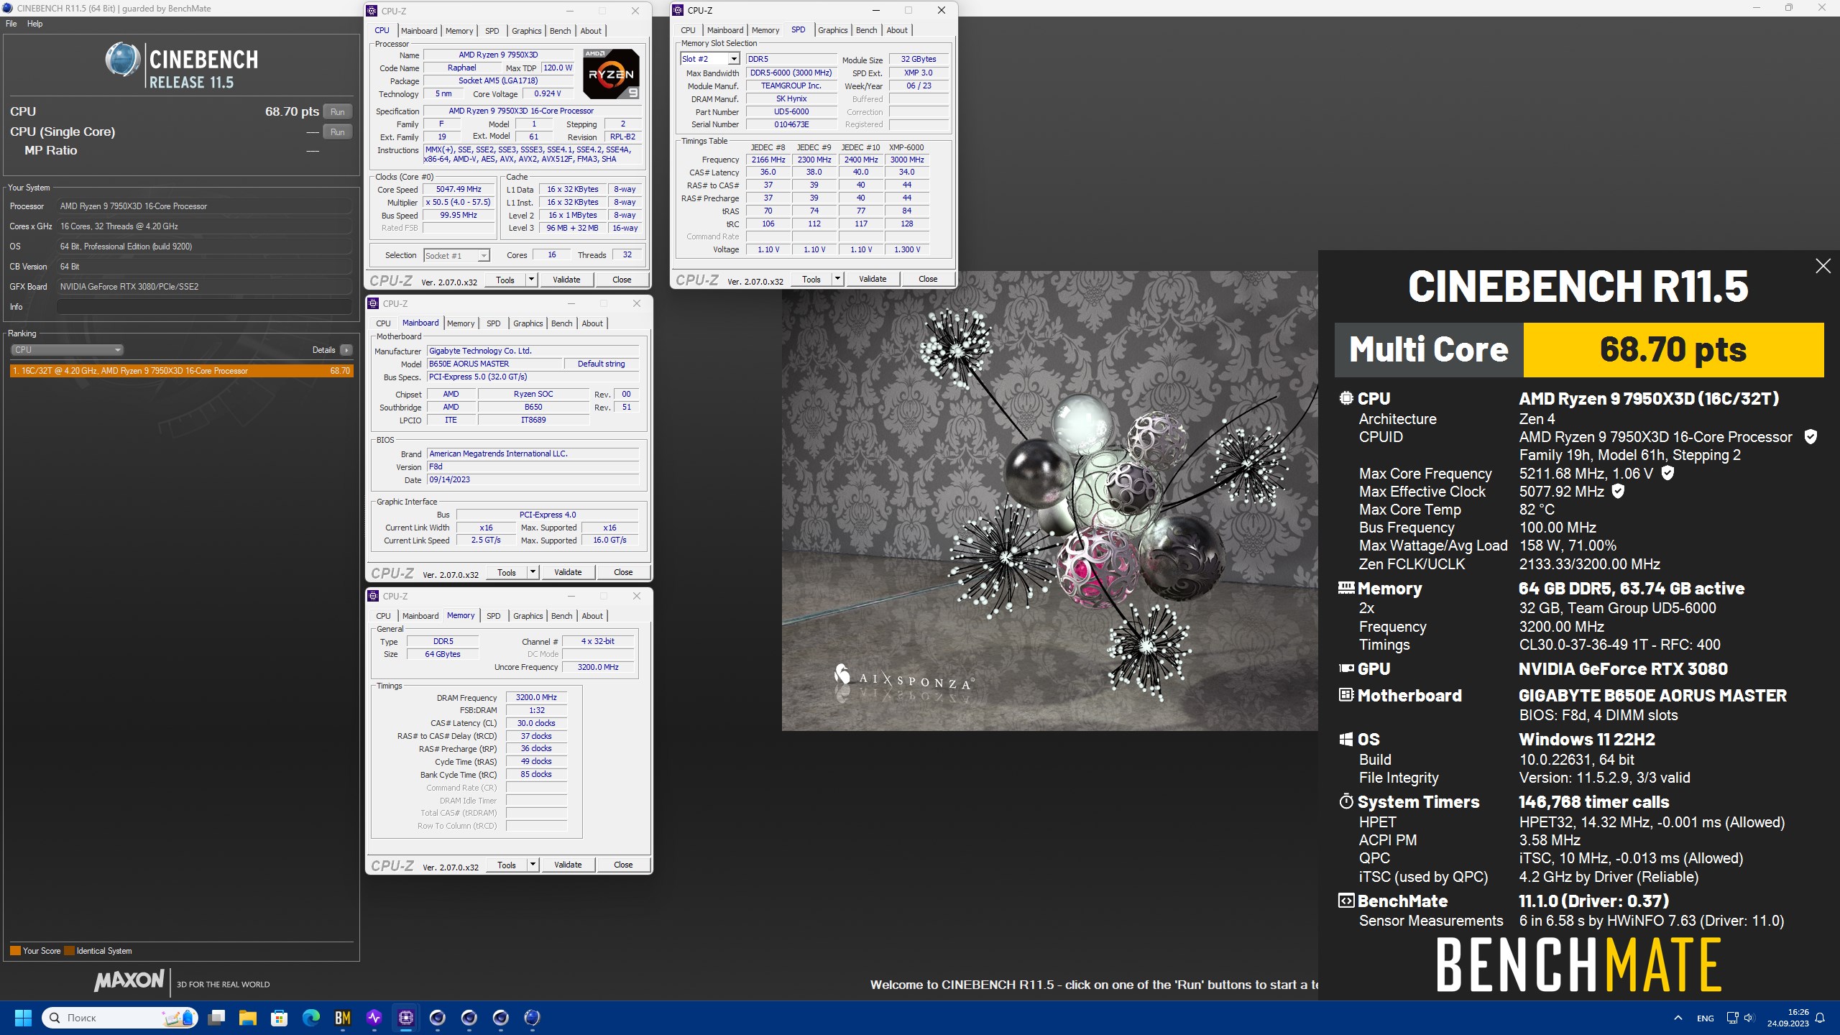This screenshot has width=1840, height=1035.
Task: Click the rendered spheres scene image
Action: [1049, 500]
